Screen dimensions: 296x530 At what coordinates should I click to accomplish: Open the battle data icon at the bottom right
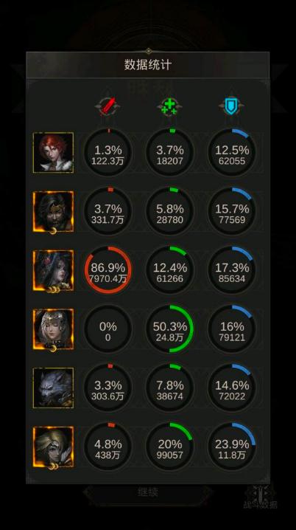pos(260,497)
